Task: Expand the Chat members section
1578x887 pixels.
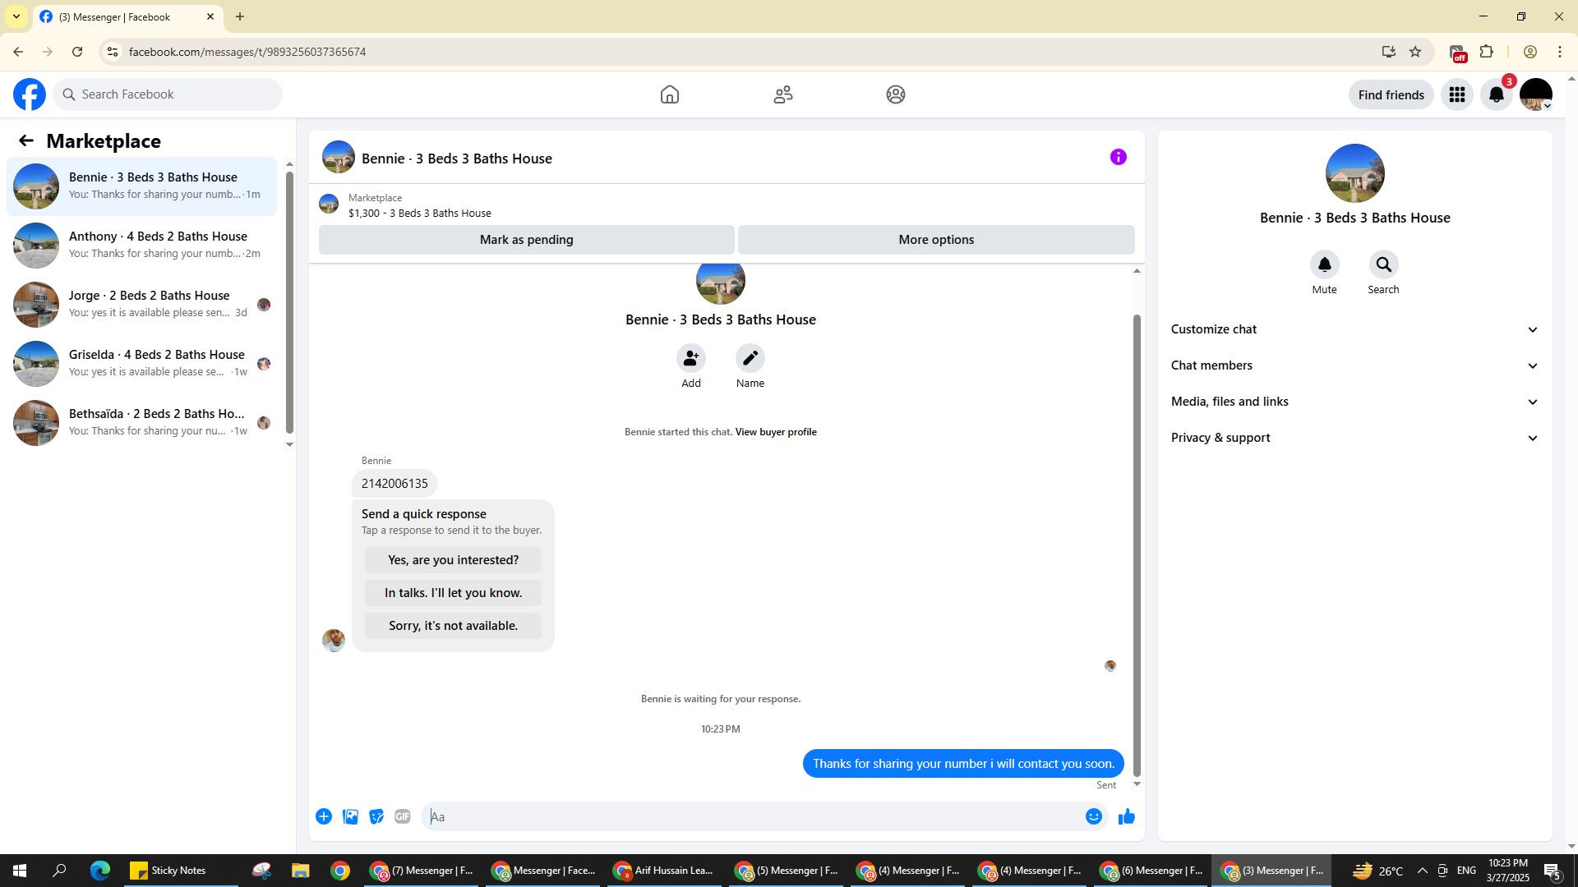Action: tap(1354, 365)
